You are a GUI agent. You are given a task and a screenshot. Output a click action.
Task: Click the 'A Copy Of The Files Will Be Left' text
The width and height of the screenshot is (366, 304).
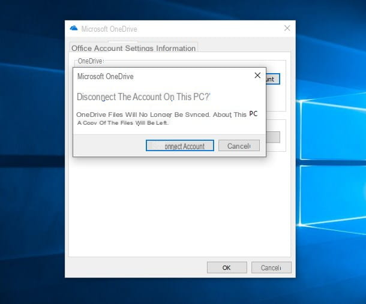(122, 123)
